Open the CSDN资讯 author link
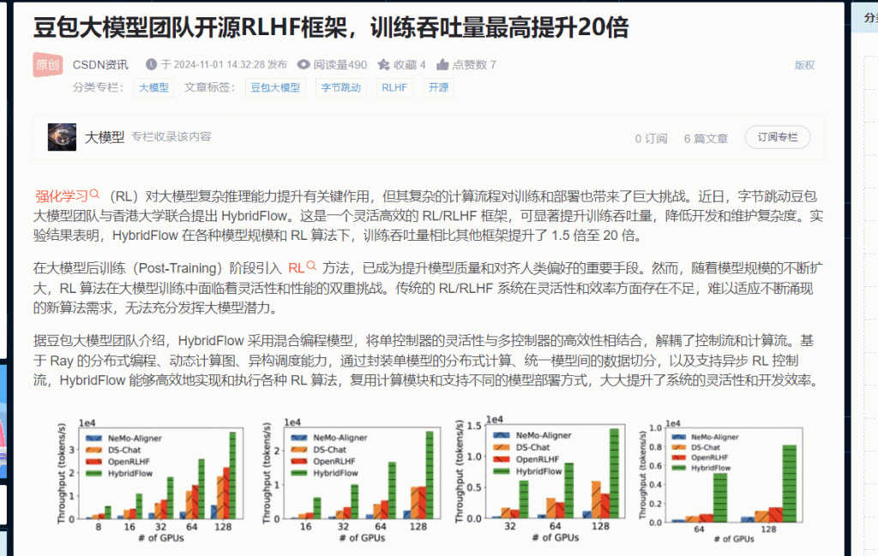Image resolution: width=878 pixels, height=556 pixels. (100, 64)
